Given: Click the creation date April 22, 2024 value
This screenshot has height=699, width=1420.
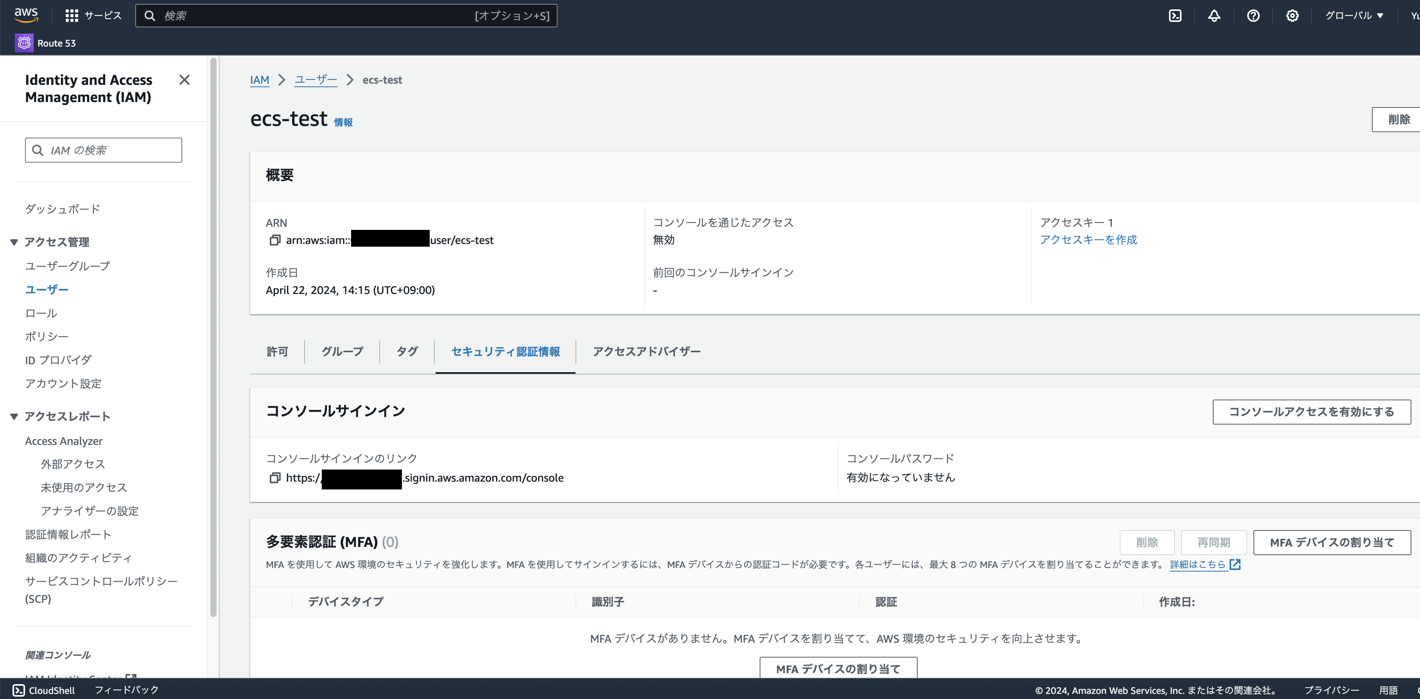Looking at the screenshot, I should 350,290.
